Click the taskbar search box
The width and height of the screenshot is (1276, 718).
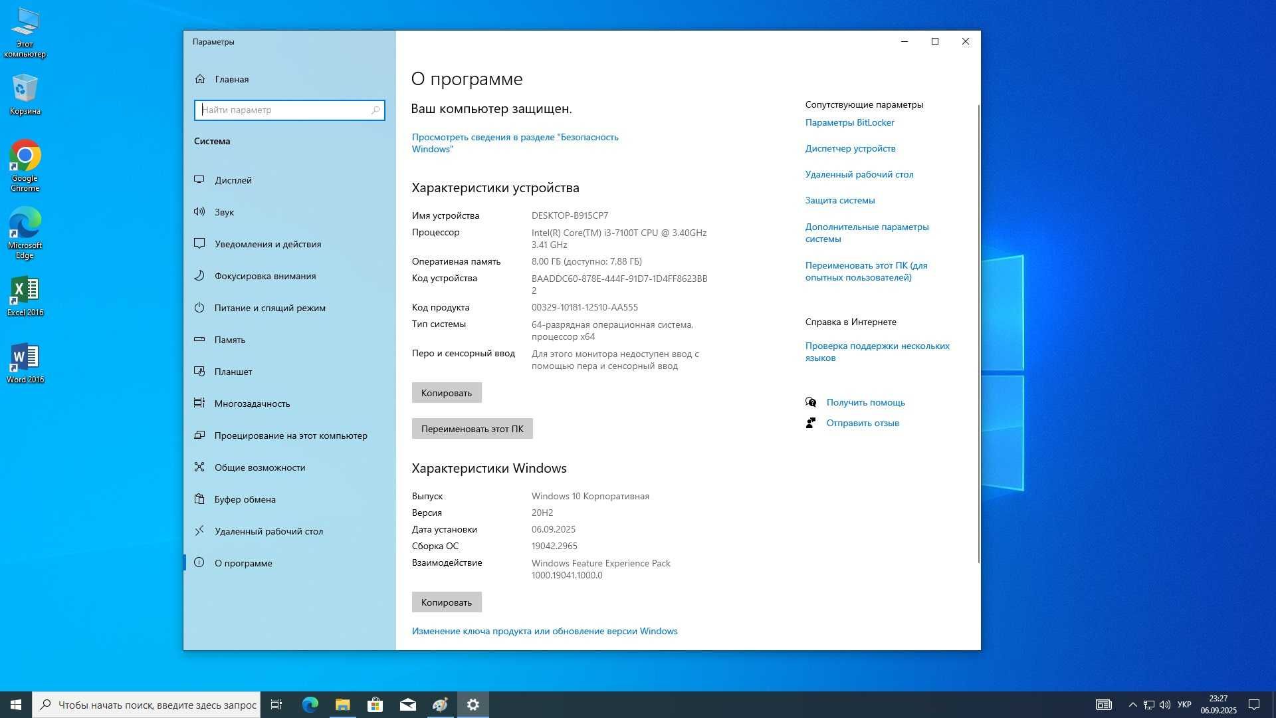[x=146, y=705]
